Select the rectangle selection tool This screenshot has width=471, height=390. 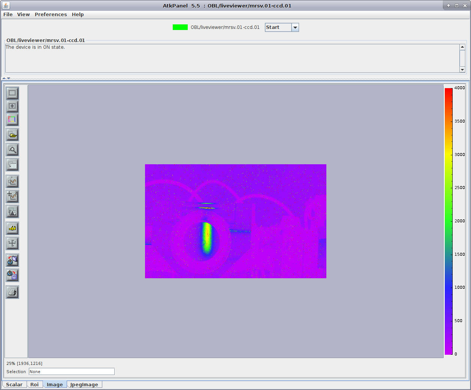(x=12, y=93)
